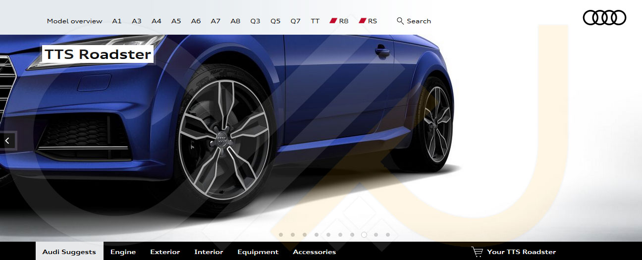Select the ninth carousel dot
The height and width of the screenshot is (260, 642).
click(376, 235)
